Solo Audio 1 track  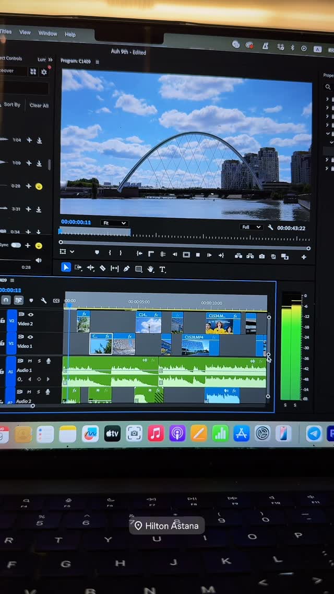(39, 361)
